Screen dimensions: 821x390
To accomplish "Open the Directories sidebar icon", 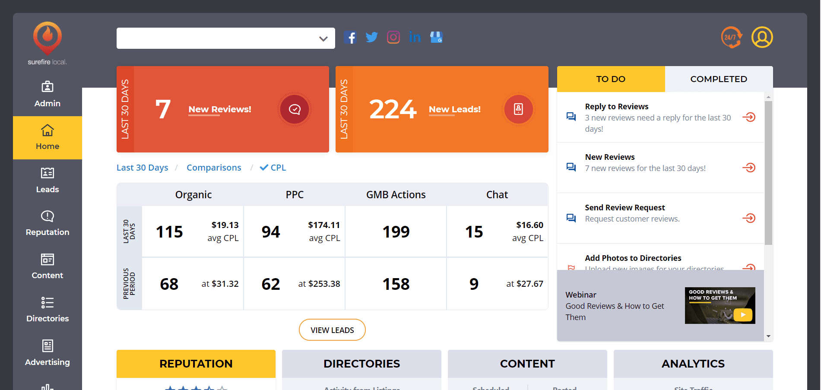I will tap(48, 303).
